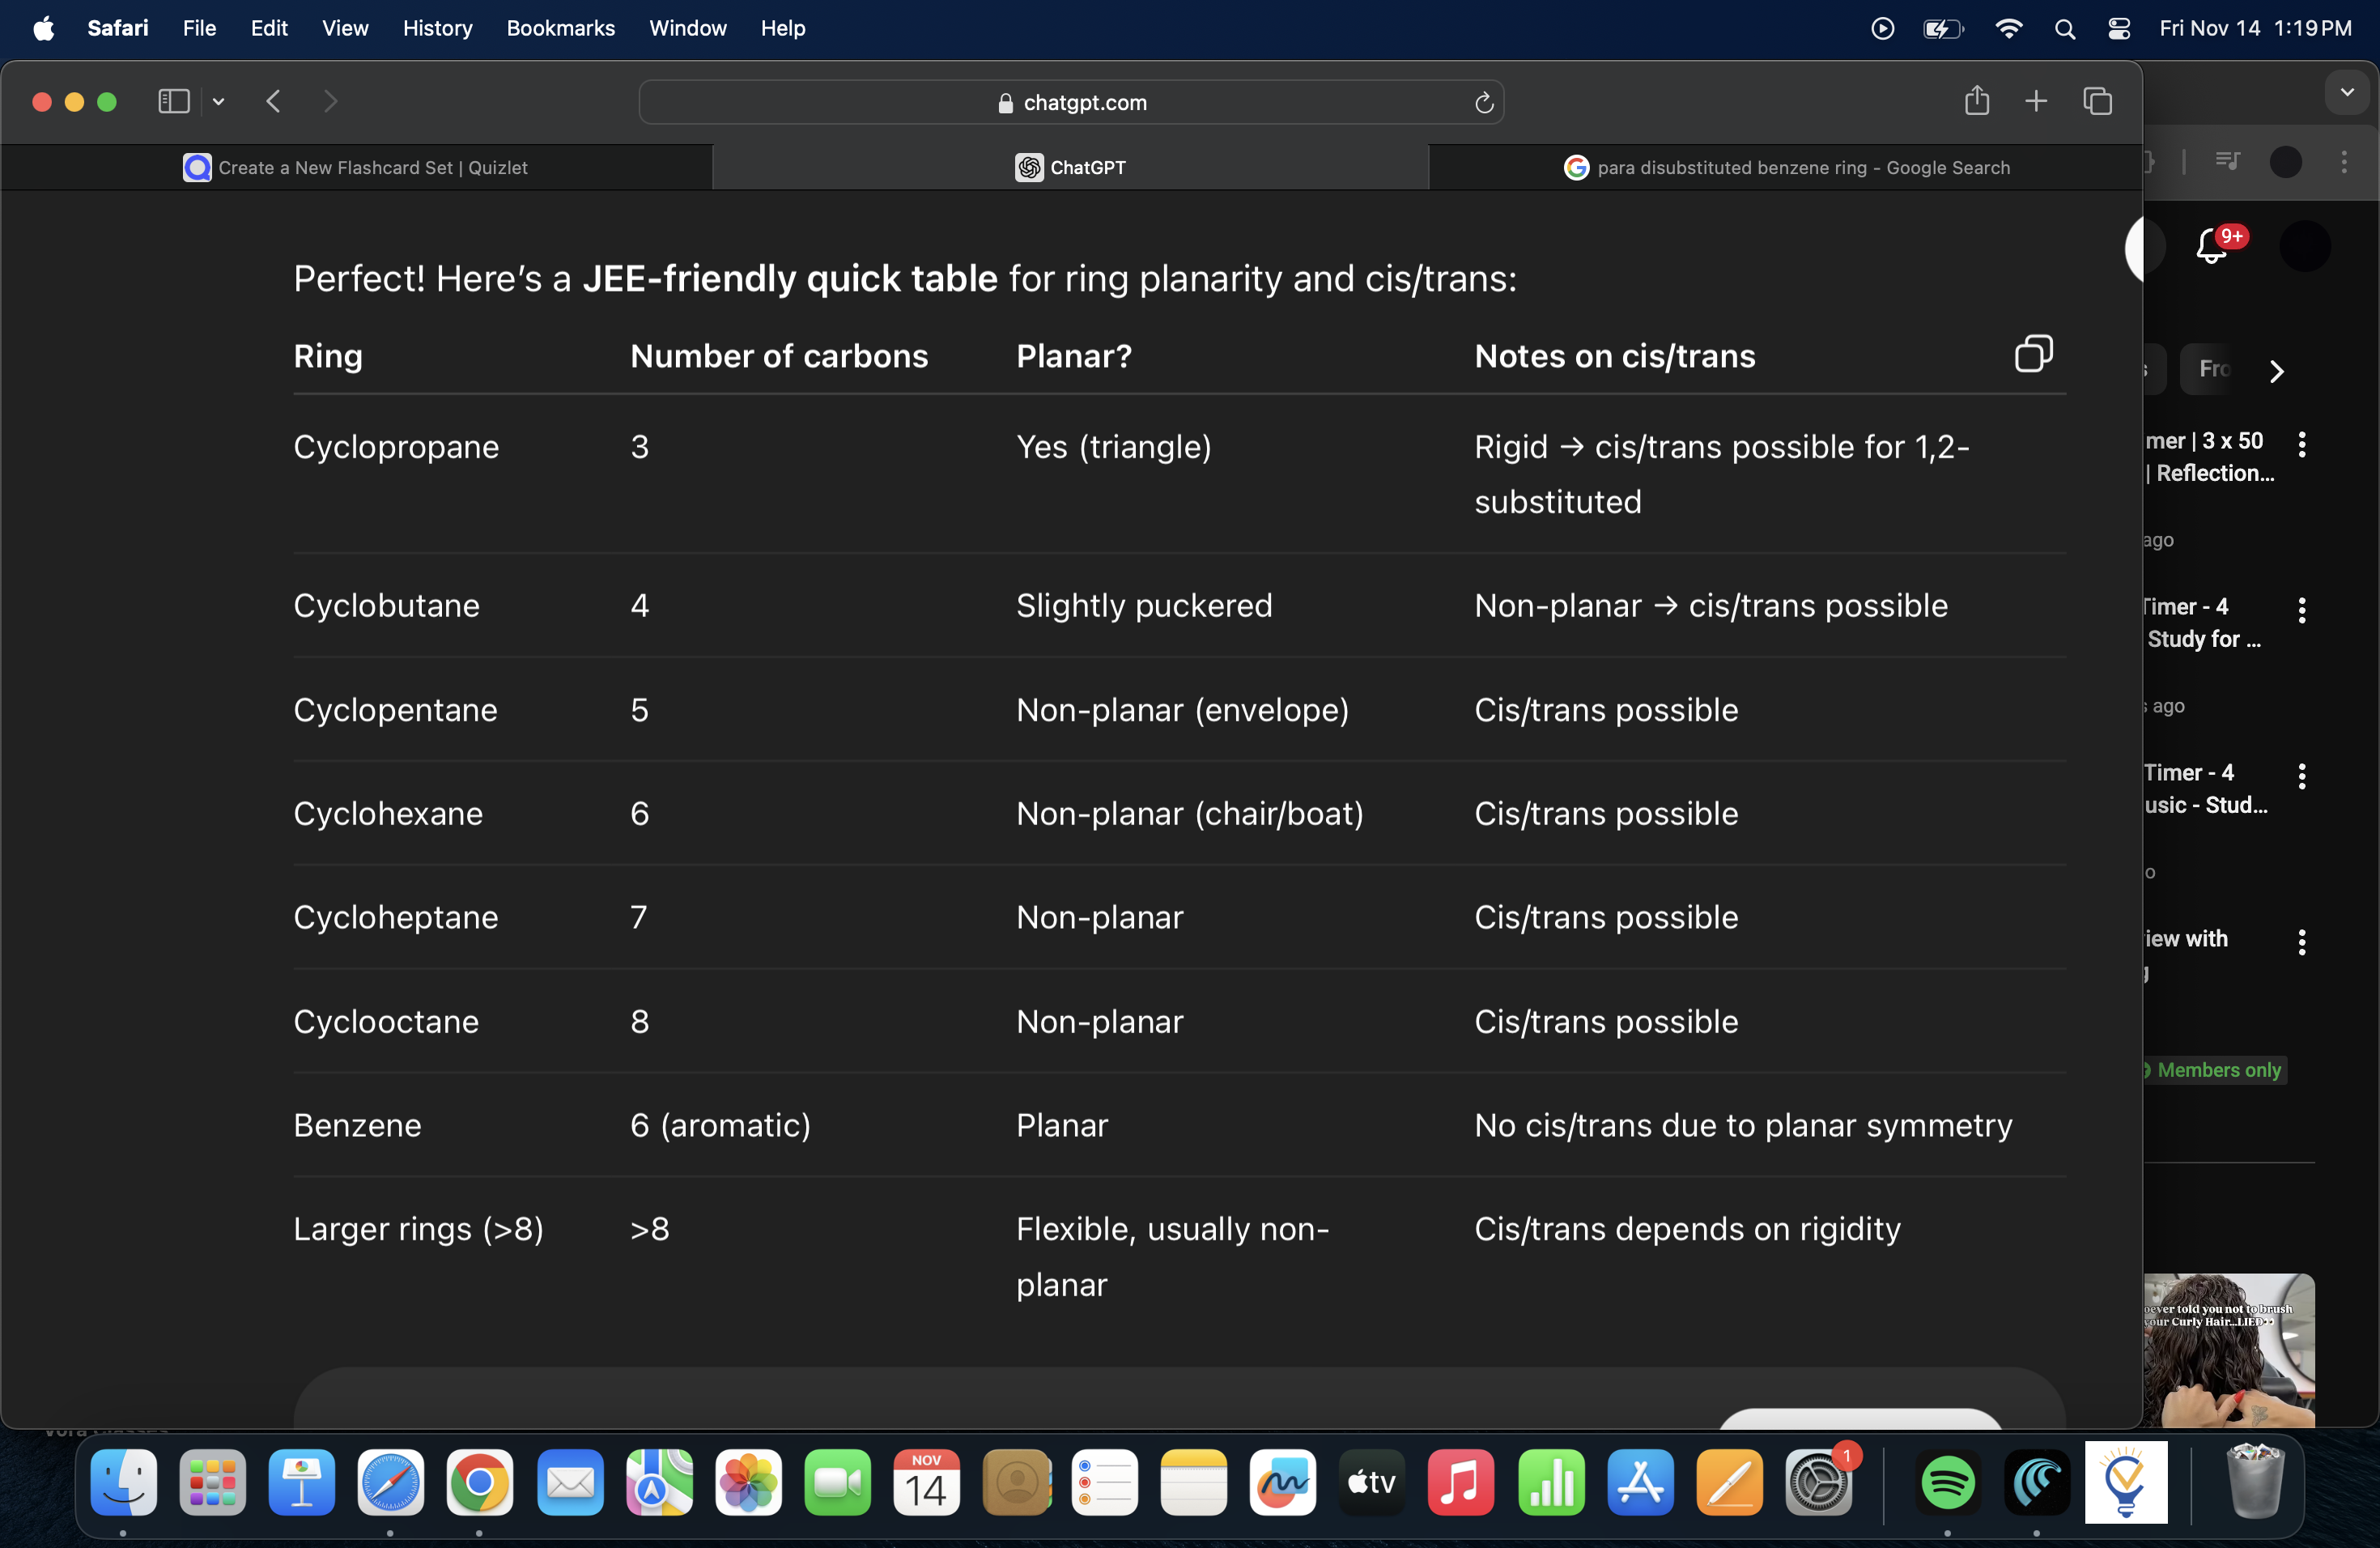Open Spotify from the dock

1947,1481
